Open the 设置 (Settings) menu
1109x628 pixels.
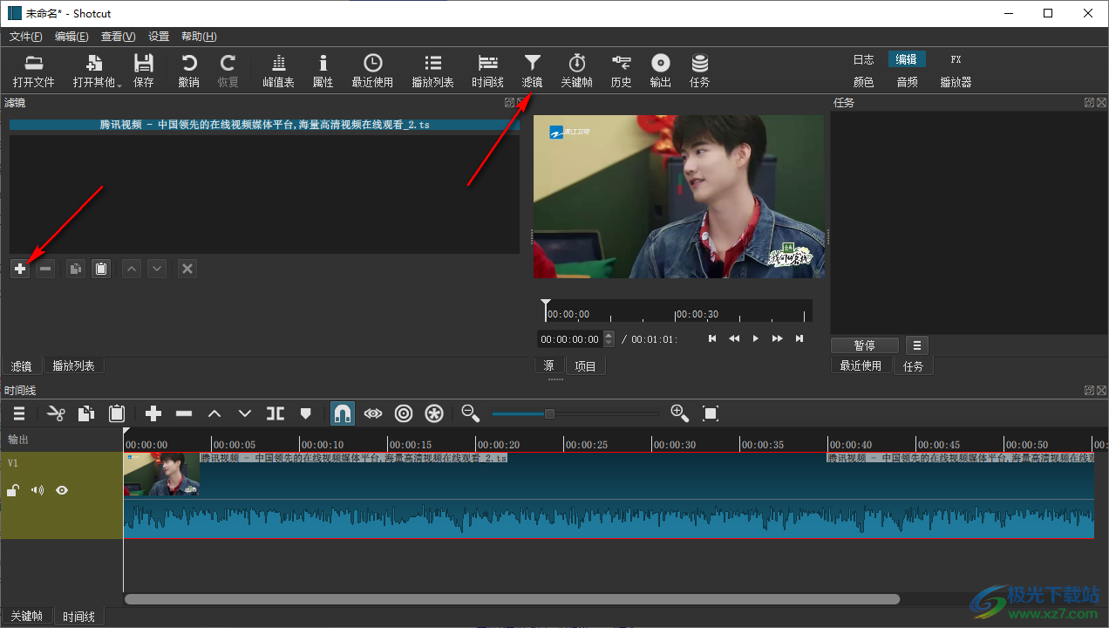(159, 37)
